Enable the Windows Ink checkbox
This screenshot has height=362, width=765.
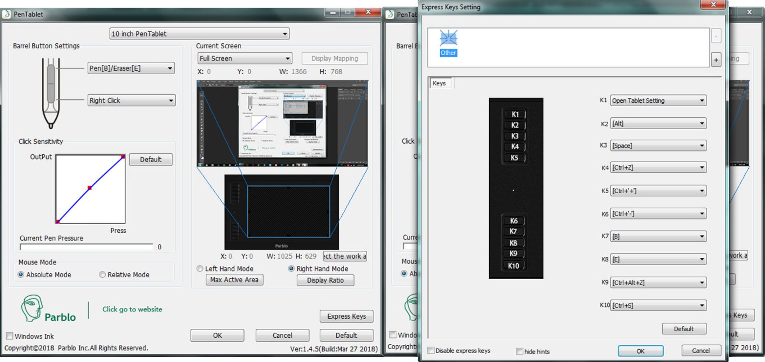10,336
